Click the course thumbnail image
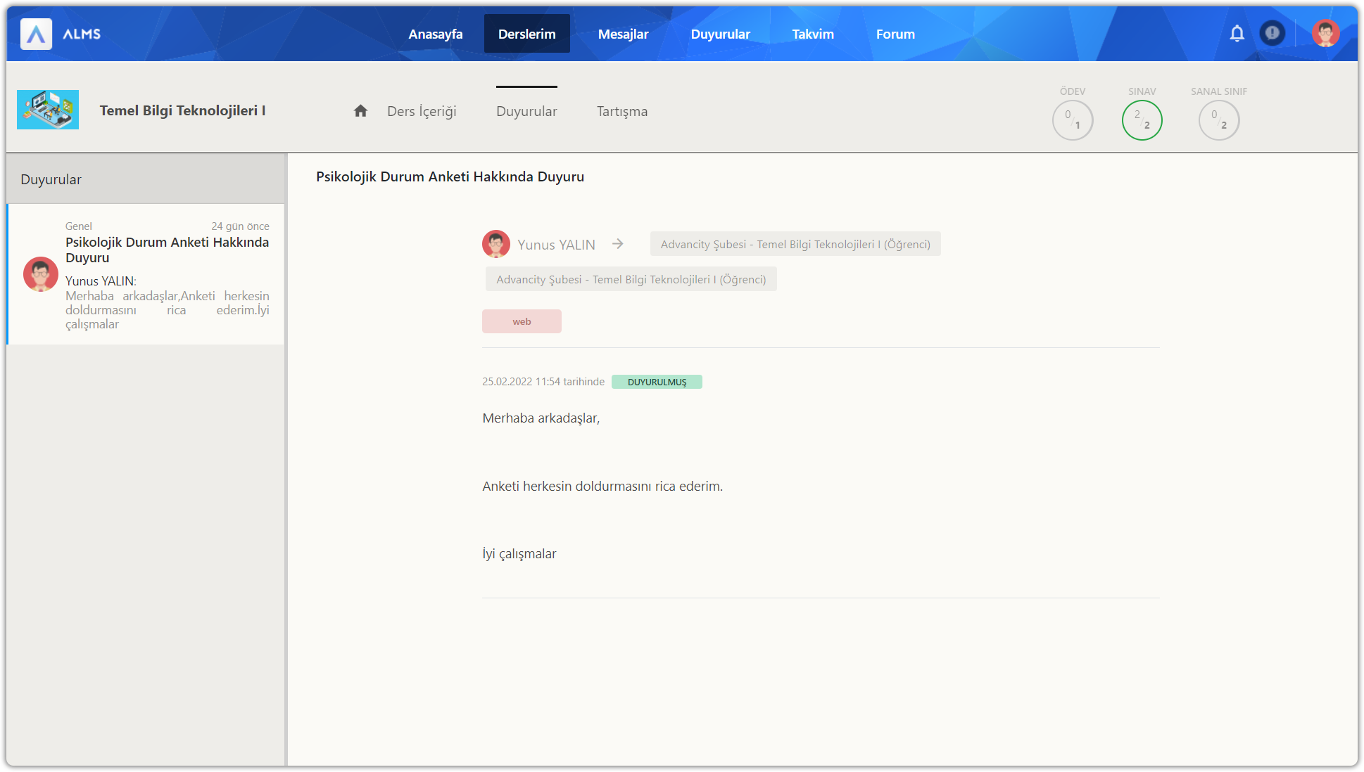This screenshot has width=1364, height=772. point(48,110)
